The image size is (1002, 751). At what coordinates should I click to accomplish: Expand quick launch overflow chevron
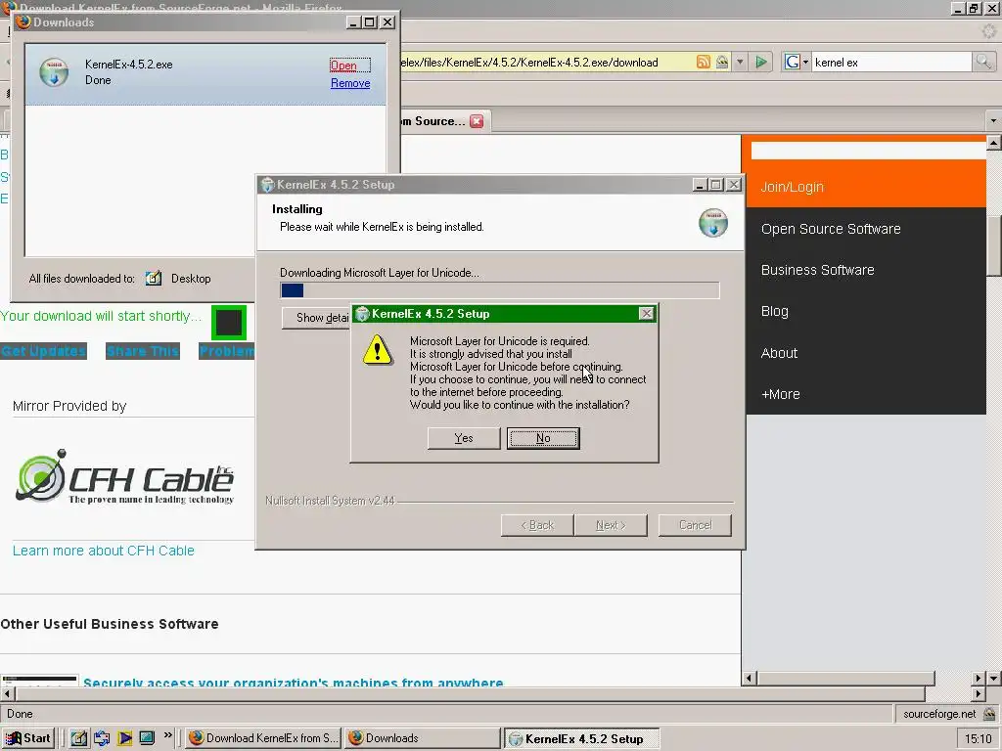point(168,735)
